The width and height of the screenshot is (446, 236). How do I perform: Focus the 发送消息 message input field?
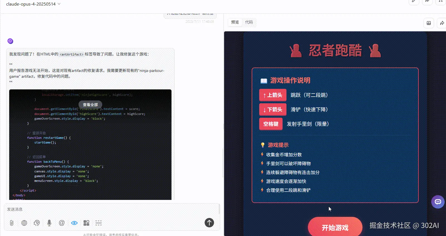tap(111, 209)
